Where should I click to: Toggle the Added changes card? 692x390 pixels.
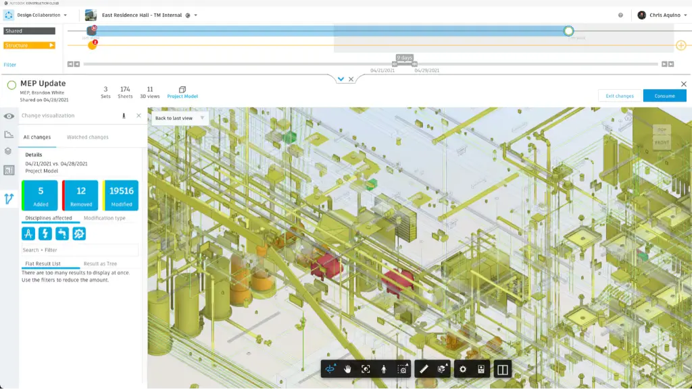[40, 195]
